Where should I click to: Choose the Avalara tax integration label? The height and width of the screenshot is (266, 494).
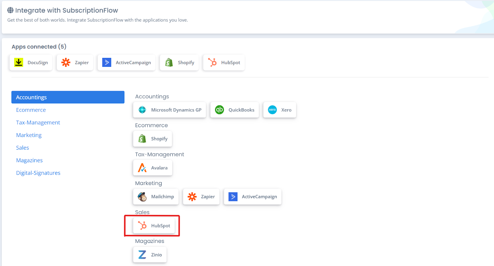point(159,168)
